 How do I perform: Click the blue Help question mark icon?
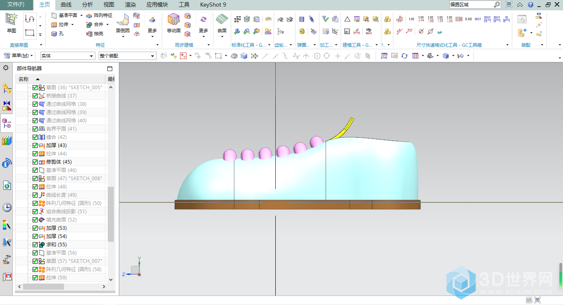pyautogui.click(x=530, y=5)
